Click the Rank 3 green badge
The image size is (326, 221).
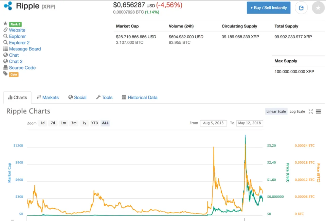(x=15, y=24)
